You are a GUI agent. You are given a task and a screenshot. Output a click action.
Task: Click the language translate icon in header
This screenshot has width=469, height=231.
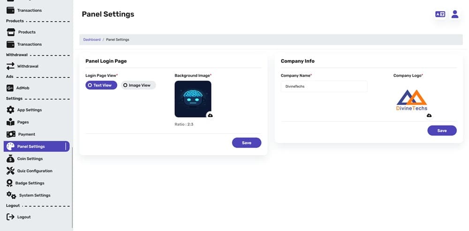point(440,15)
